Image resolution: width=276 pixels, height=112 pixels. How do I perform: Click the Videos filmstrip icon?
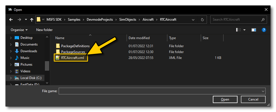click(x=17, y=71)
